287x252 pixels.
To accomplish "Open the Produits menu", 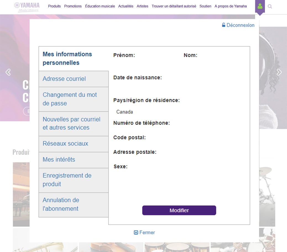I will coord(54,6).
